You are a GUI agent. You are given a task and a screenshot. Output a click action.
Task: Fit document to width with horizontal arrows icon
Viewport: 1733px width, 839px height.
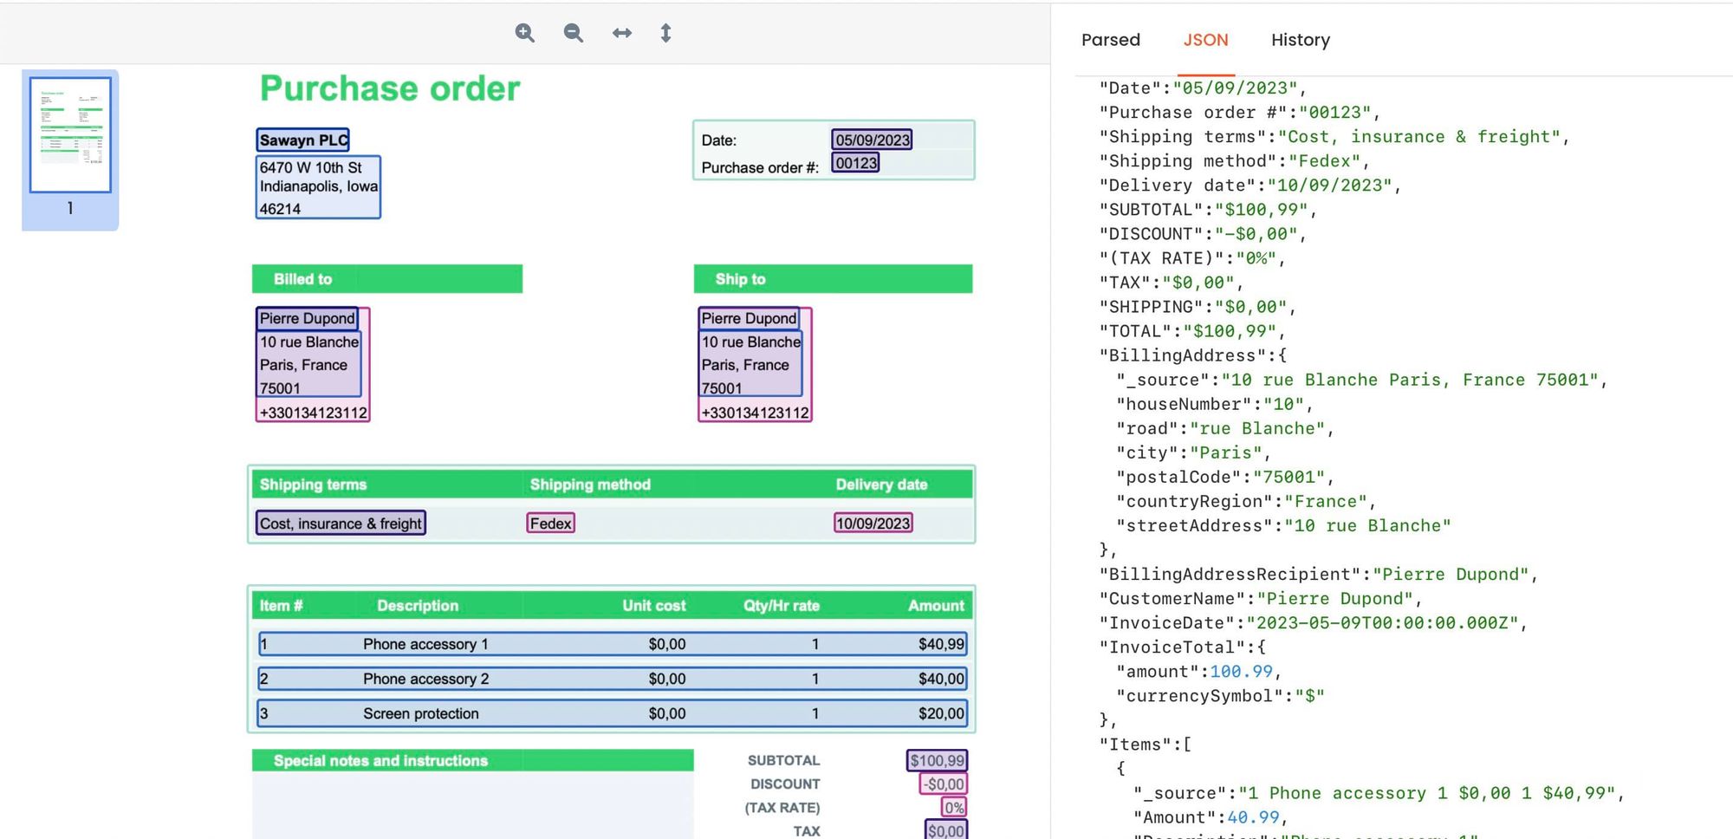pos(621,33)
